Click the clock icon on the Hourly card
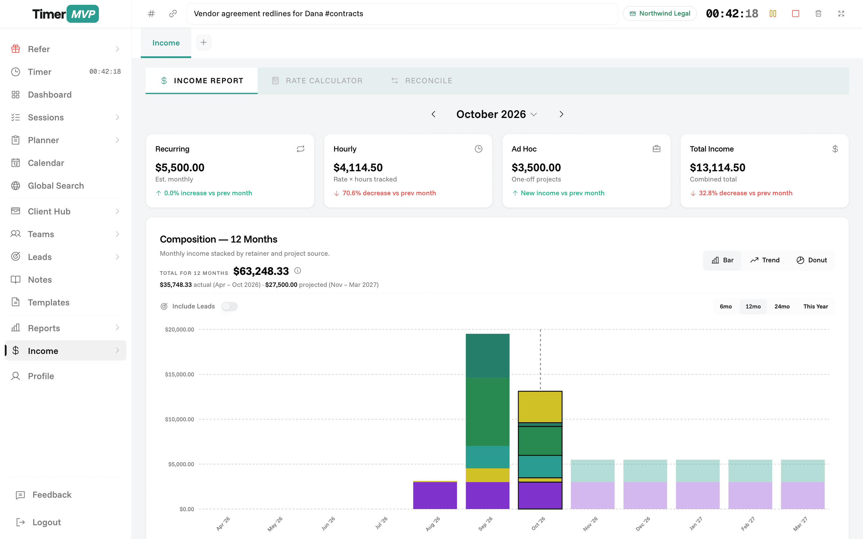Screen dimensions: 863x539 click(479, 149)
